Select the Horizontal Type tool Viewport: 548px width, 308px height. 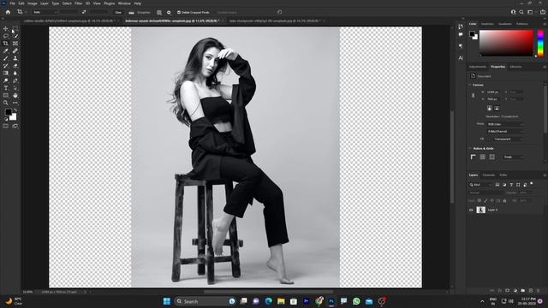(x=6, y=88)
